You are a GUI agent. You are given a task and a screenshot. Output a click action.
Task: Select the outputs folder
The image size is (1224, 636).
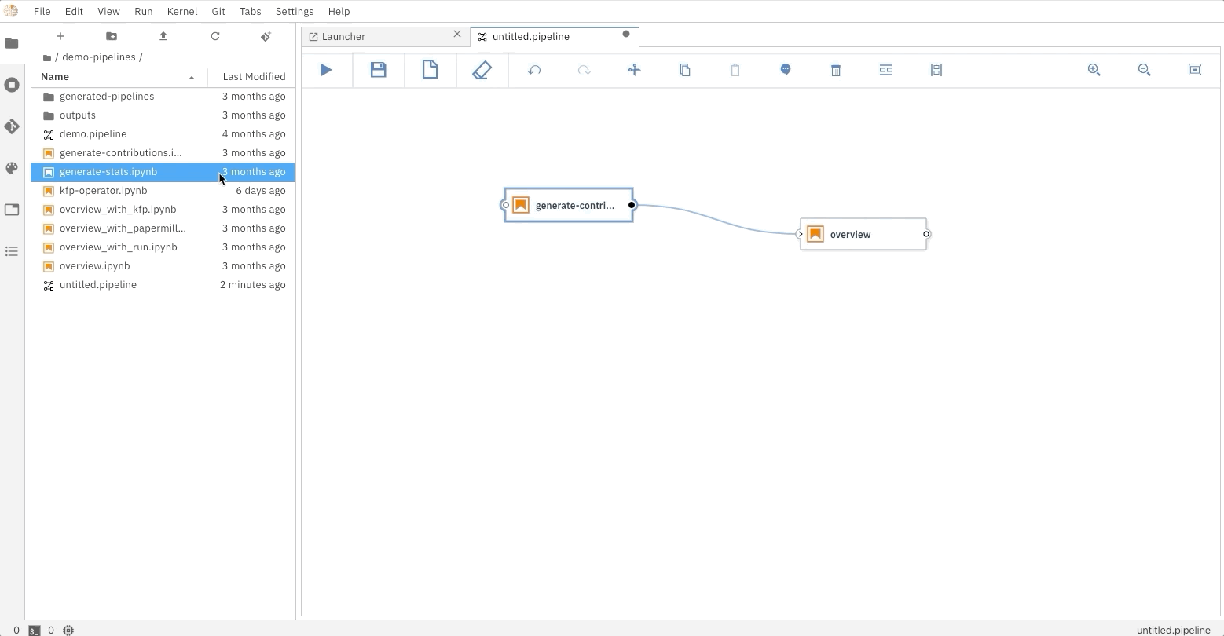pyautogui.click(x=163, y=115)
